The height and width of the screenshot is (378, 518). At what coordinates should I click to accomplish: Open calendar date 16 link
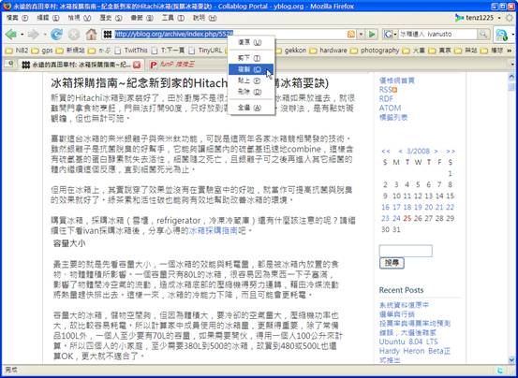coord(386,207)
